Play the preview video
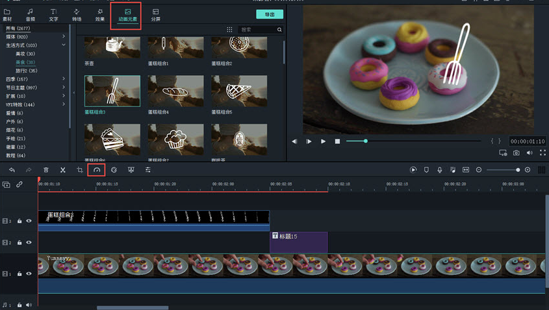 323,141
